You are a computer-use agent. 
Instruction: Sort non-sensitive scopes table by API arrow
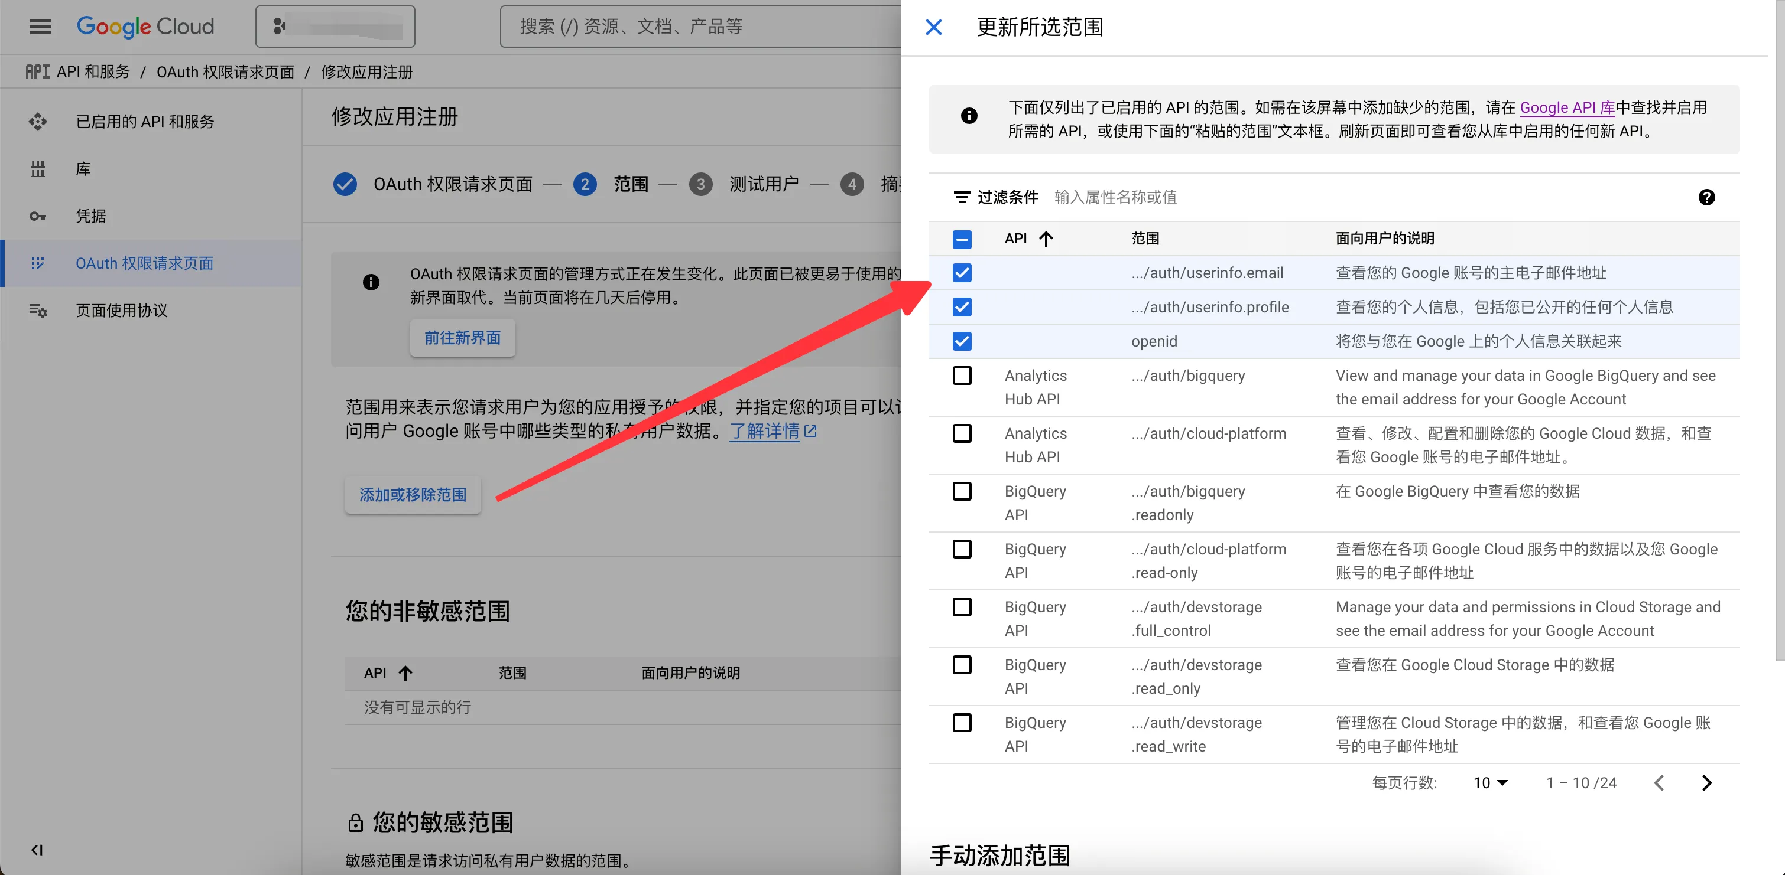point(405,673)
